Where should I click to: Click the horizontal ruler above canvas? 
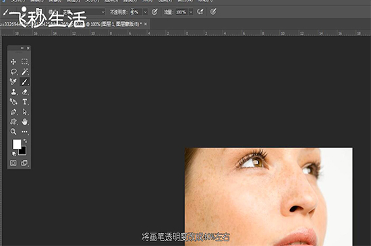[x=185, y=33]
